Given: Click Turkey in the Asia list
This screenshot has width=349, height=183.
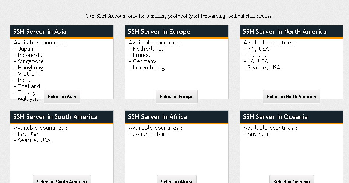Looking at the screenshot, I should [x=27, y=92].
